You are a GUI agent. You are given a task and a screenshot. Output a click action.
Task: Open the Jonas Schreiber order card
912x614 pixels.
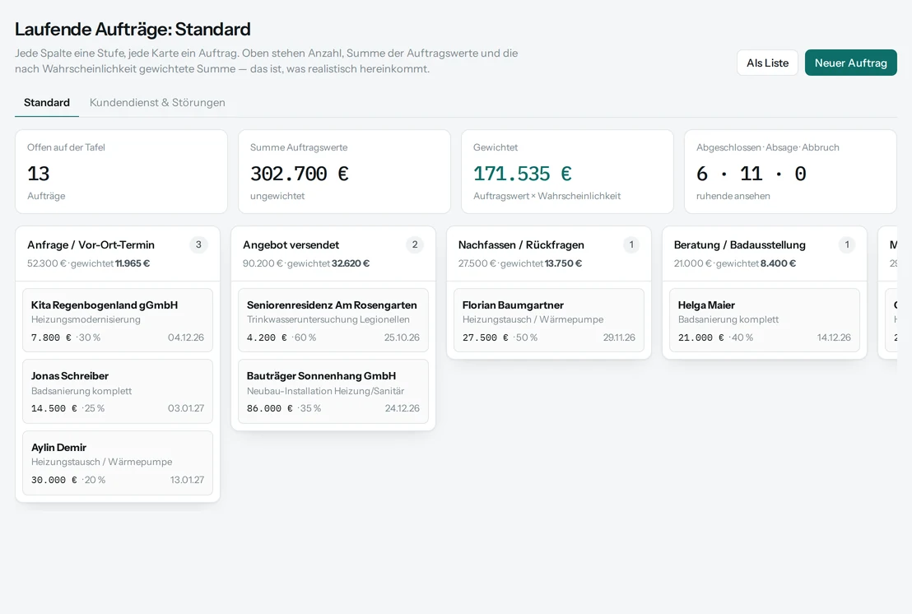click(x=118, y=391)
